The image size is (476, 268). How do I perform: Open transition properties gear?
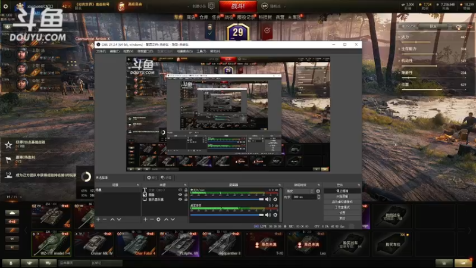point(318,191)
